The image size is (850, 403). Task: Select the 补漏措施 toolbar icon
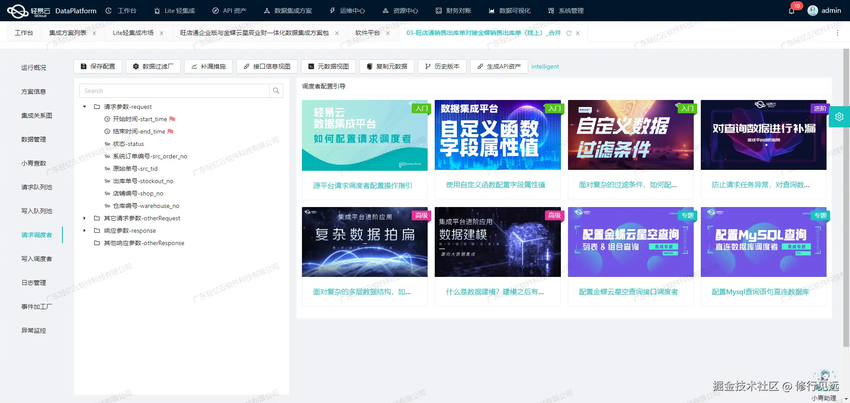209,66
